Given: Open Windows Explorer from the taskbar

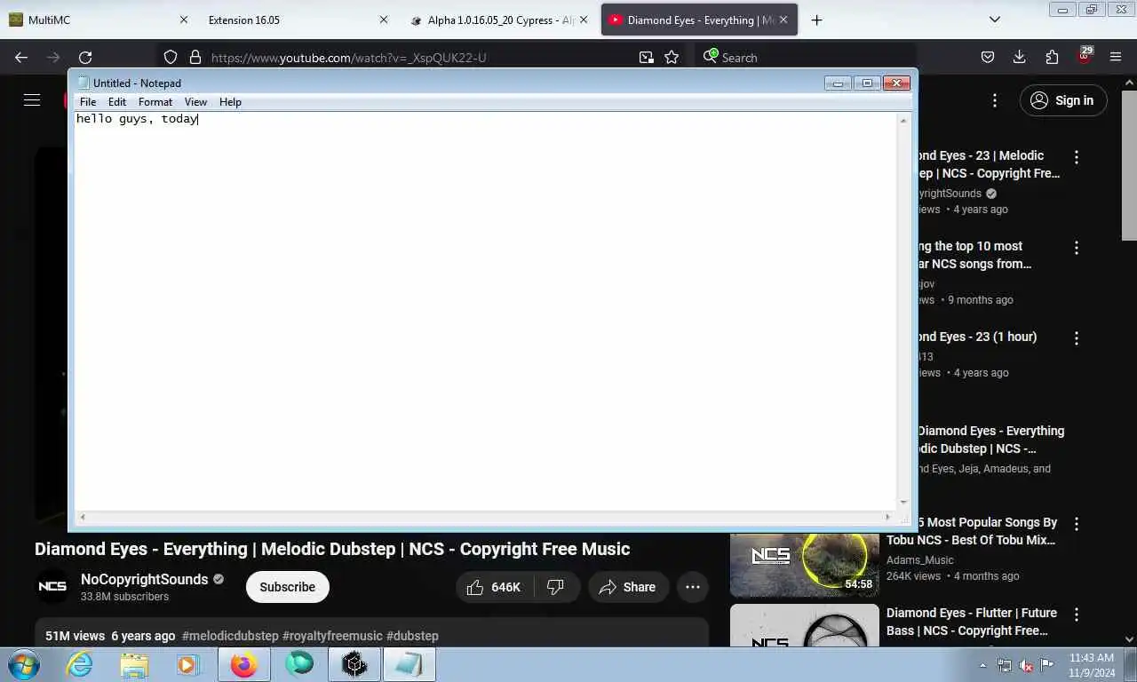Looking at the screenshot, I should click(134, 664).
